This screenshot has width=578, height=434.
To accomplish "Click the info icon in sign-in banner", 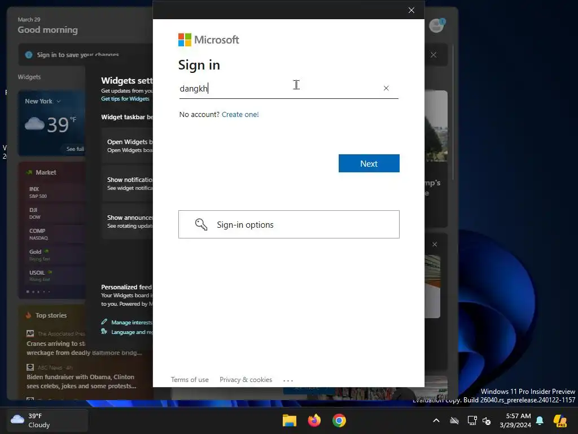I will (29, 55).
